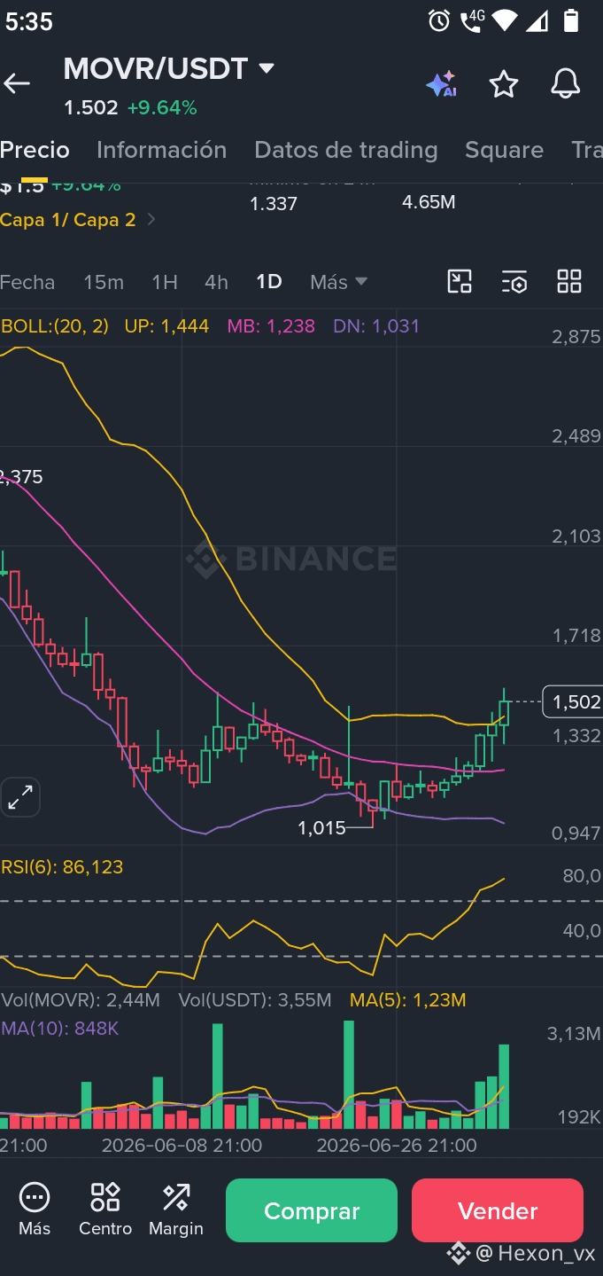Tap the battery status icon
The height and width of the screenshot is (1276, 603).
tap(571, 20)
